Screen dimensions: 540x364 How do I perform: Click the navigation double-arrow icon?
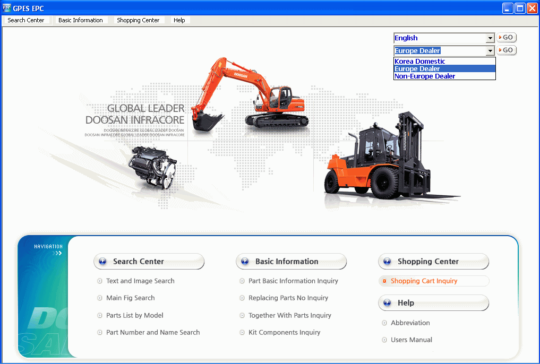click(x=57, y=253)
